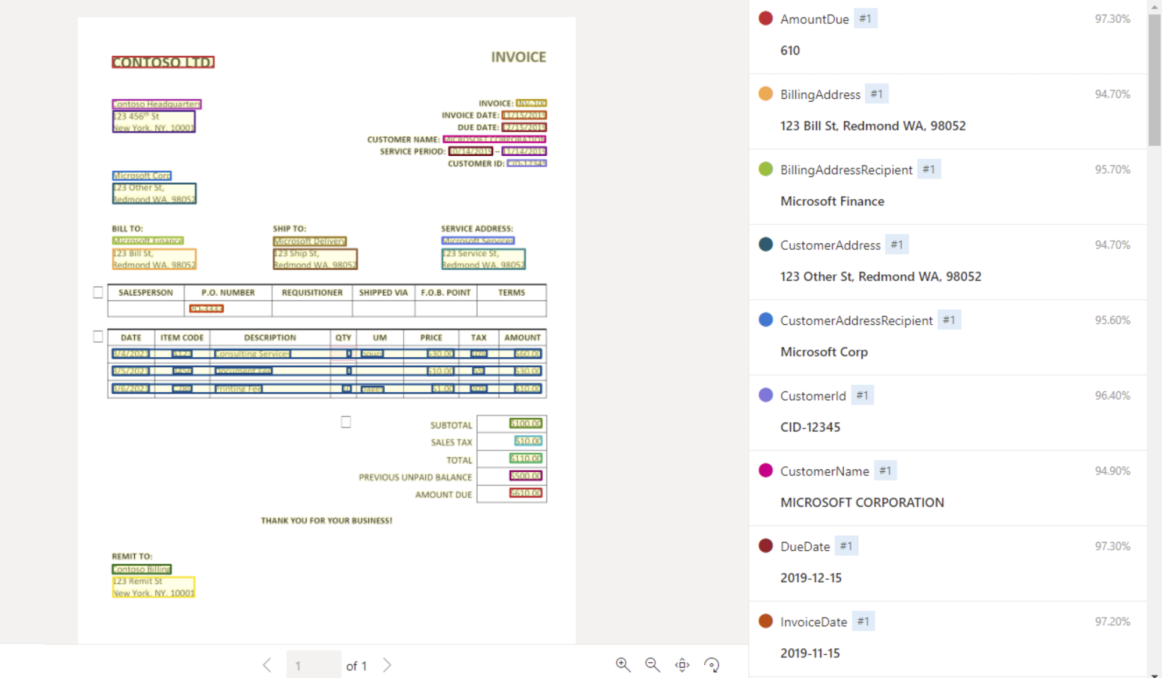Select the InvoiceDate field label

click(x=813, y=622)
